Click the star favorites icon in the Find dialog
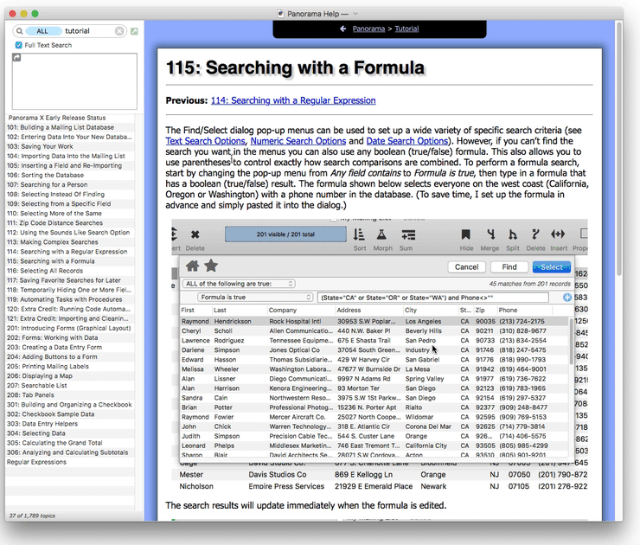Image resolution: width=640 pixels, height=545 pixels. click(211, 266)
